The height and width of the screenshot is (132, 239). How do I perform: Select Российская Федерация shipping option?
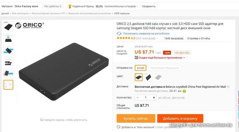(165, 68)
